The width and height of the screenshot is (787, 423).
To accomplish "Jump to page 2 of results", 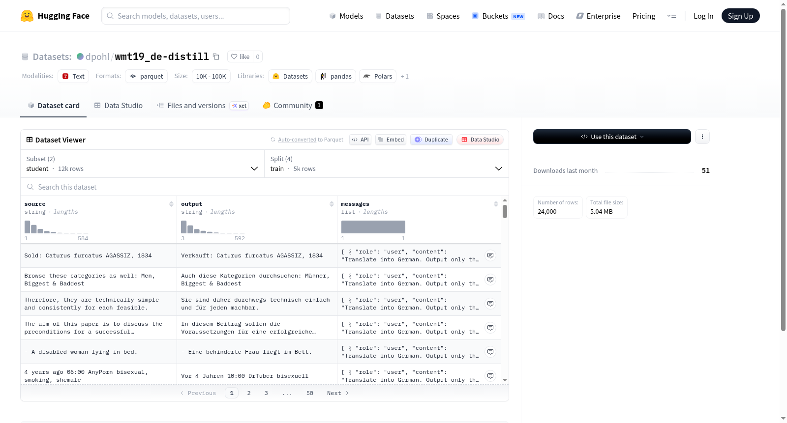I will (x=249, y=393).
